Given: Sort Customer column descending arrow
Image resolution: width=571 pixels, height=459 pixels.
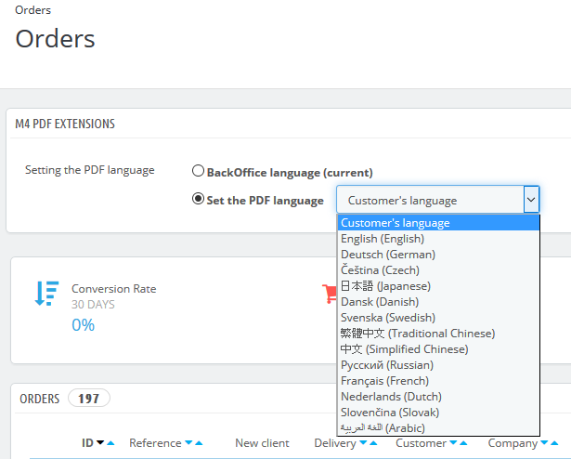Looking at the screenshot, I should [x=453, y=442].
